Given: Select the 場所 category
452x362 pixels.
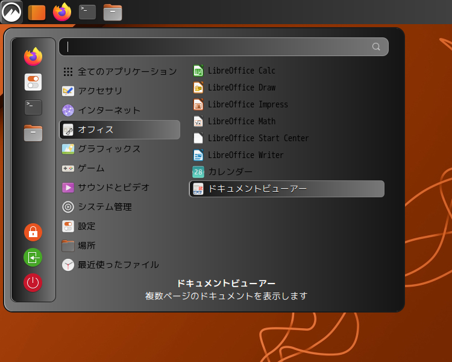Looking at the screenshot, I should pyautogui.click(x=120, y=246).
